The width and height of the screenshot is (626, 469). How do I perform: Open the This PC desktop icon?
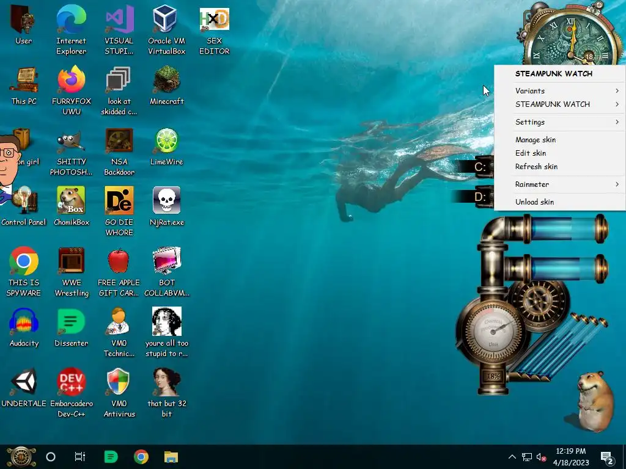click(24, 80)
